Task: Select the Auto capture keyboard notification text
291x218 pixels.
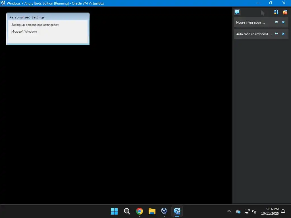Action: click(x=254, y=34)
